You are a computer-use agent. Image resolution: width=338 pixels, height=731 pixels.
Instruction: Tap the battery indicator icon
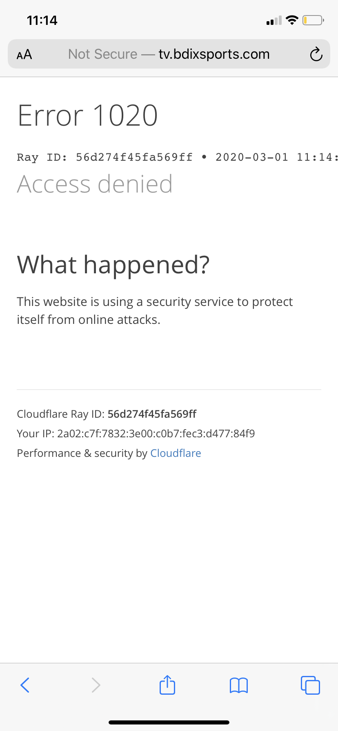313,20
